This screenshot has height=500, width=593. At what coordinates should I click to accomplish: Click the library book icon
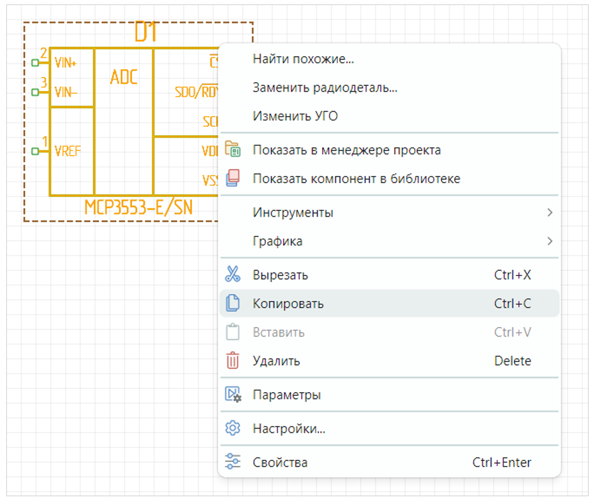click(232, 178)
